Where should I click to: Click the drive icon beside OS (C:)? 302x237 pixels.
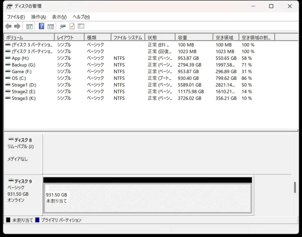(x=8, y=78)
